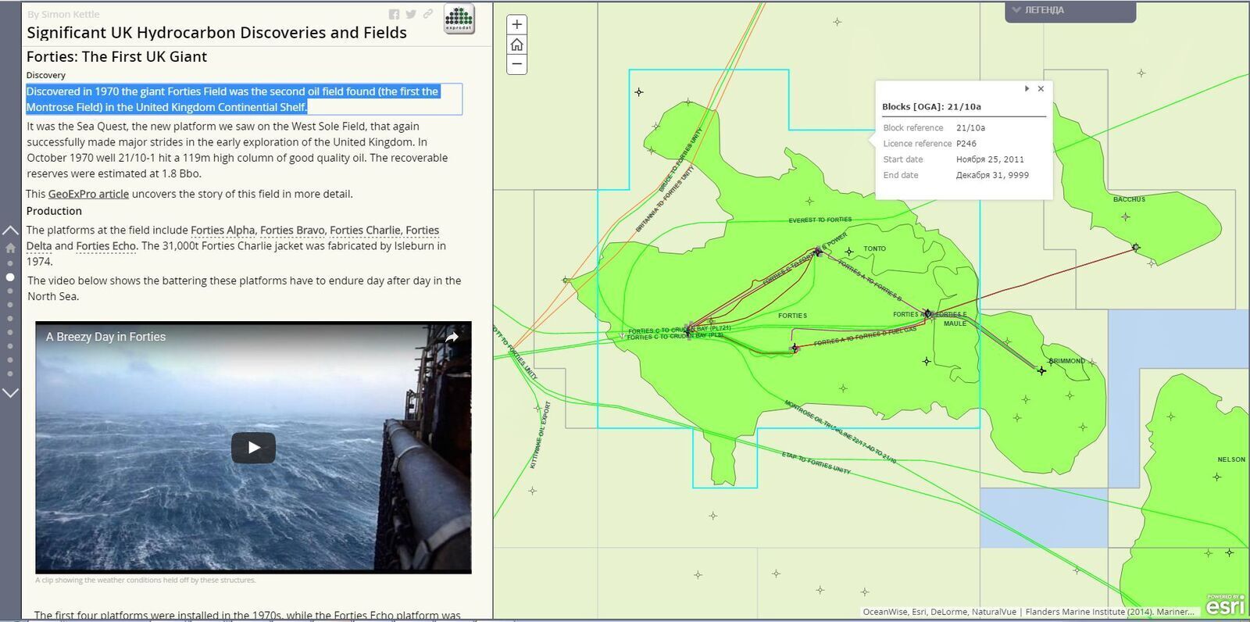
Task: Select the highlighted current section dot
Action: 10,277
